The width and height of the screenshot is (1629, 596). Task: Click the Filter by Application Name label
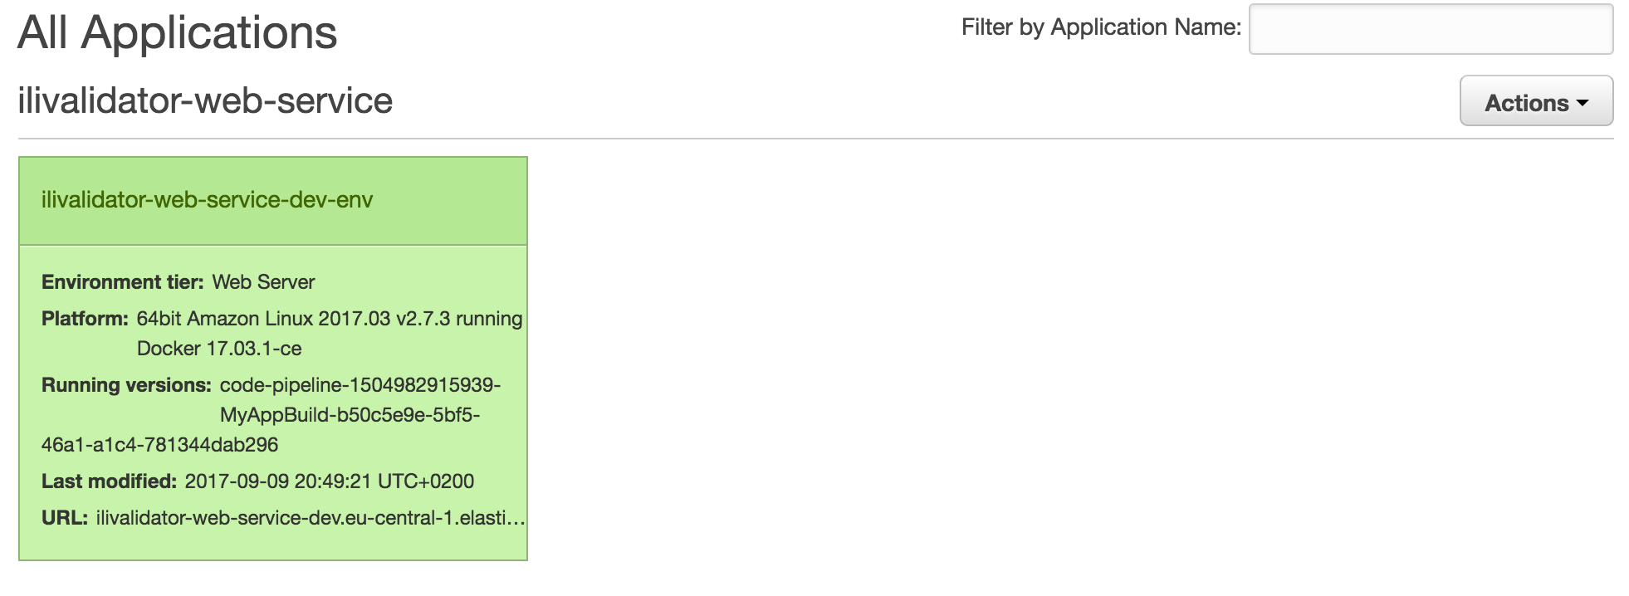click(1101, 27)
